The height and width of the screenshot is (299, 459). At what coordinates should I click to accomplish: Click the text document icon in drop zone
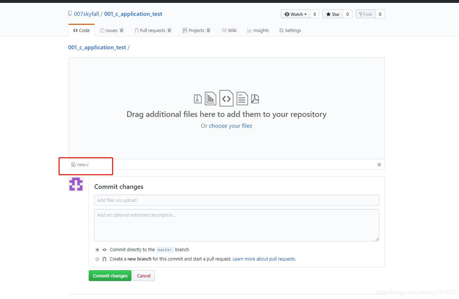point(242,98)
